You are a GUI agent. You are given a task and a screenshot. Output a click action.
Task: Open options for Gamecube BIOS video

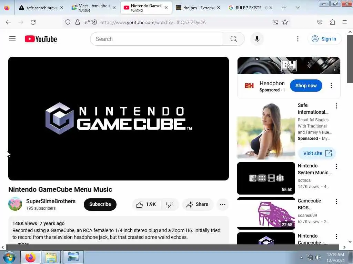coord(336,201)
